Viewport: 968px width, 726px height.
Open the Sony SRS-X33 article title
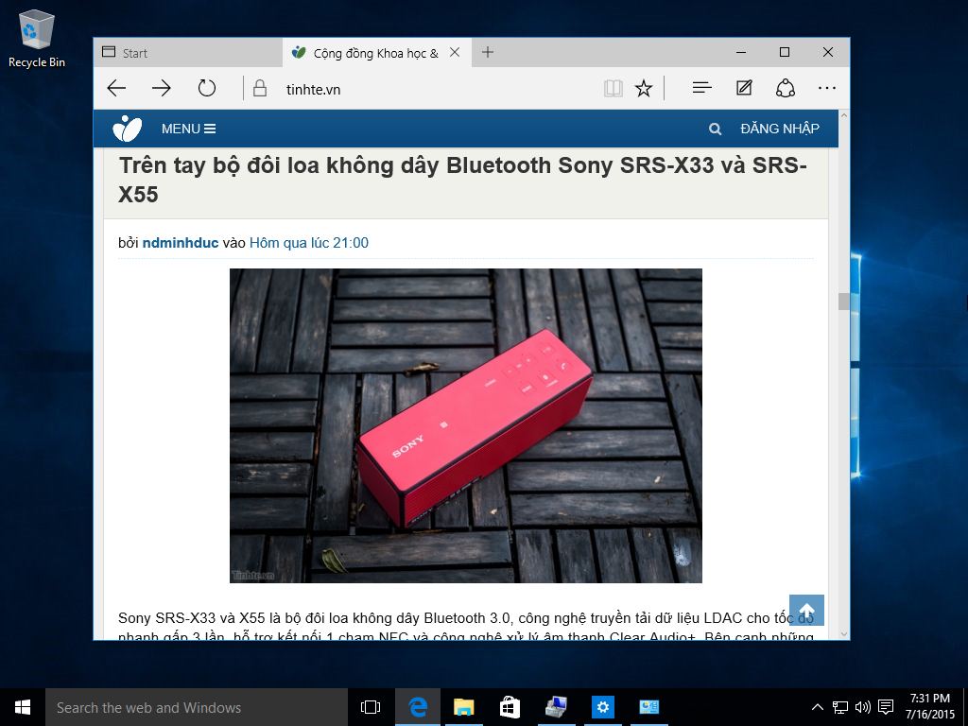(463, 180)
